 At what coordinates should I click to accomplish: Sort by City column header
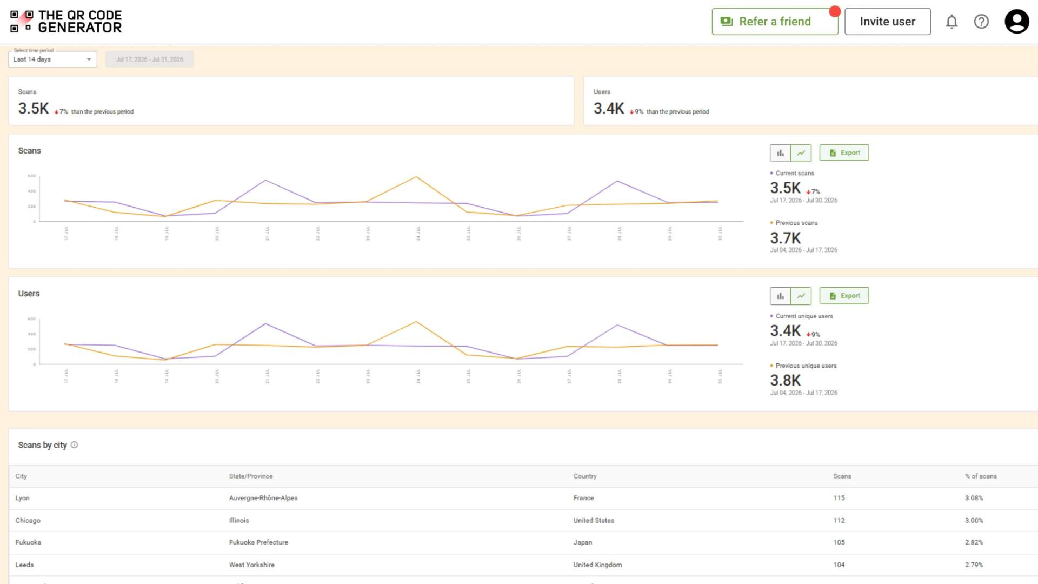(x=21, y=476)
